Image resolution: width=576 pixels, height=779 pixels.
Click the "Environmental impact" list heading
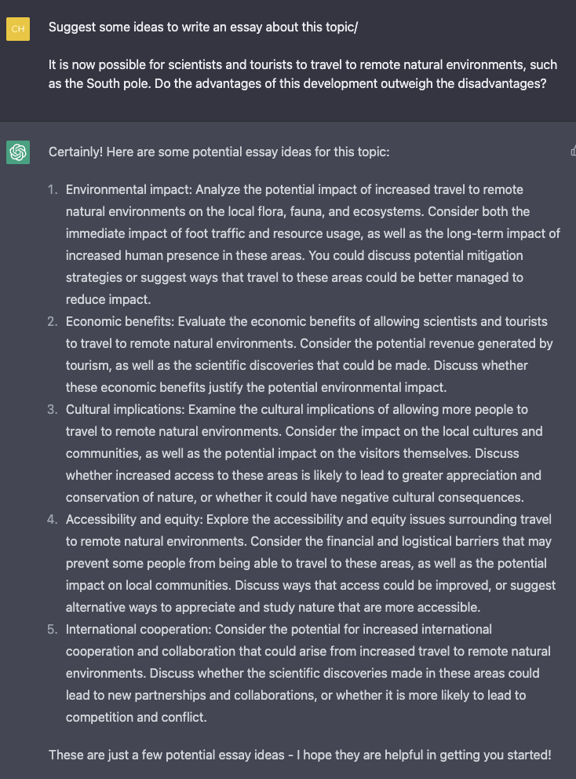pyautogui.click(x=129, y=189)
